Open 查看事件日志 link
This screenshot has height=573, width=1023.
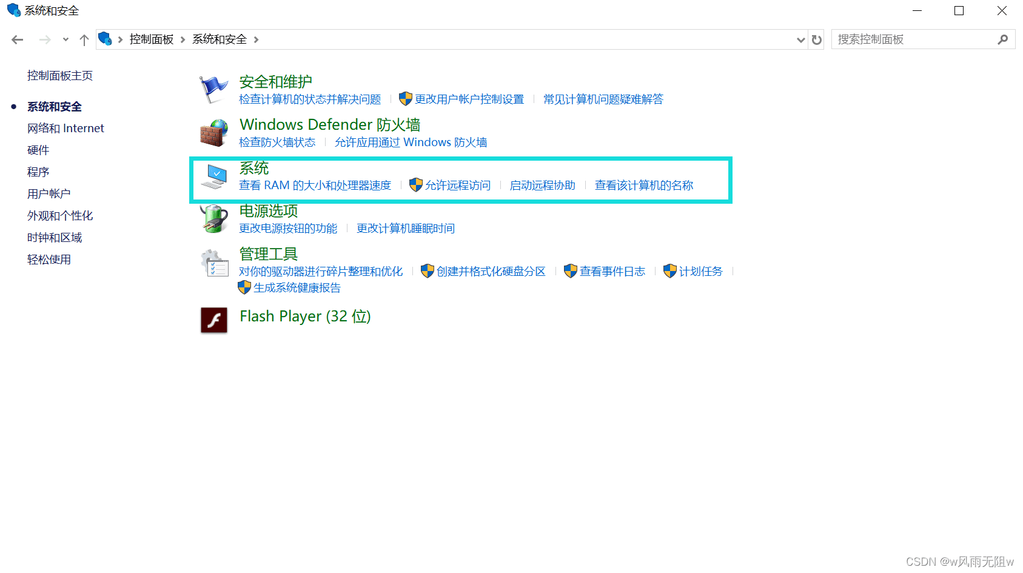612,272
